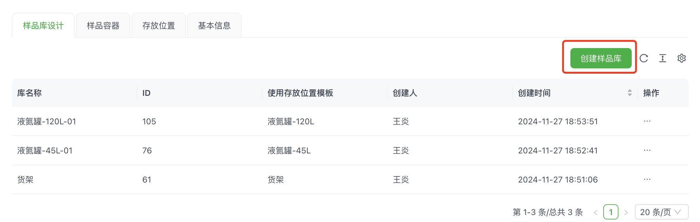The image size is (700, 222).
Task: Open the actions menu for 液氮罐-120L-01
Action: click(x=647, y=121)
